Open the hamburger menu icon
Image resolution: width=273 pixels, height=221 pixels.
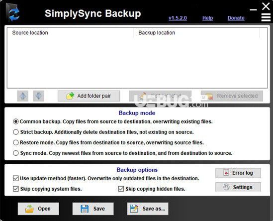[x=266, y=17]
